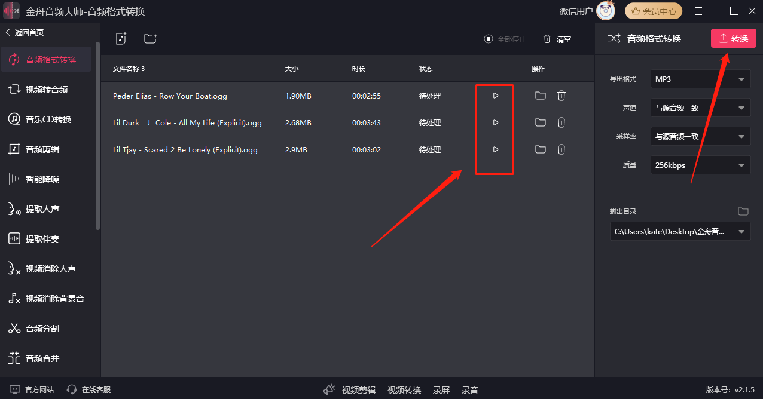This screenshot has height=399, width=763.
Task: Open the 音频合并 merging tool
Action: pyautogui.click(x=46, y=358)
